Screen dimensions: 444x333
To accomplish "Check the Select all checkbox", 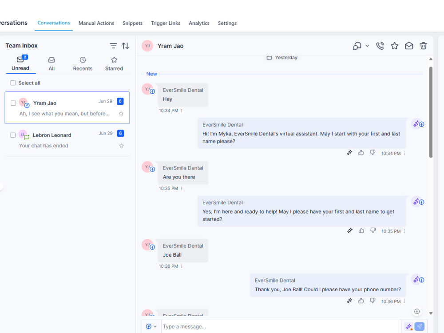I will pos(13,83).
